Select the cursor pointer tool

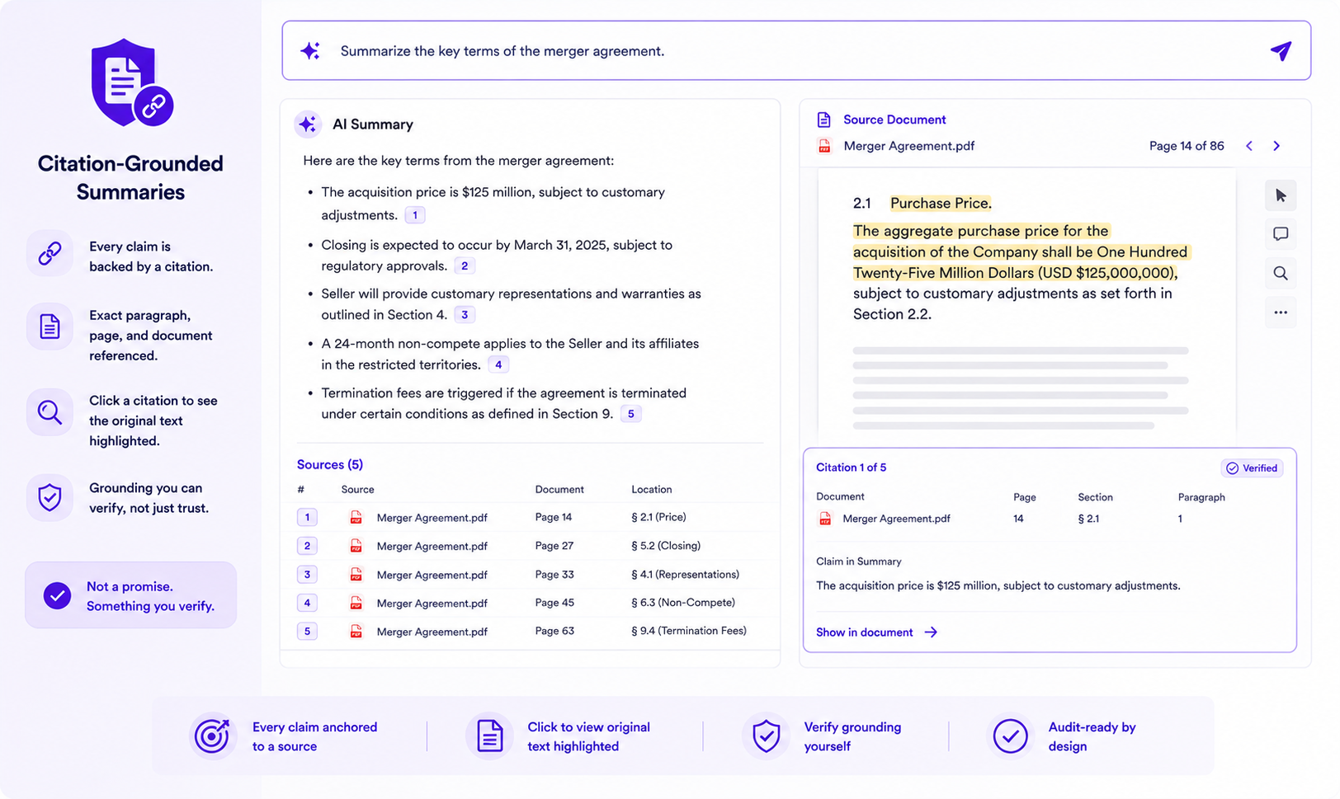[1281, 195]
